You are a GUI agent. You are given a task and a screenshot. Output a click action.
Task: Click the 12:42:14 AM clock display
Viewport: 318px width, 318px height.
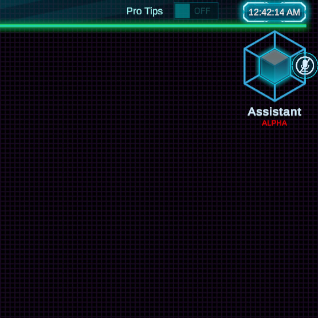pos(274,12)
